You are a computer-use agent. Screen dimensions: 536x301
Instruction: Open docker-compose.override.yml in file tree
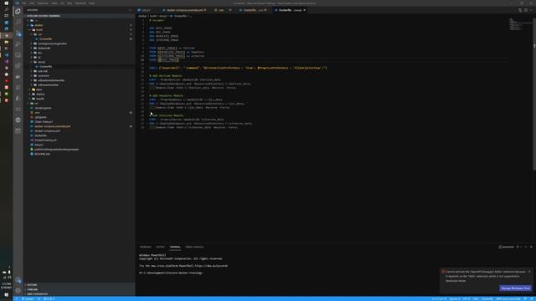tap(52, 126)
